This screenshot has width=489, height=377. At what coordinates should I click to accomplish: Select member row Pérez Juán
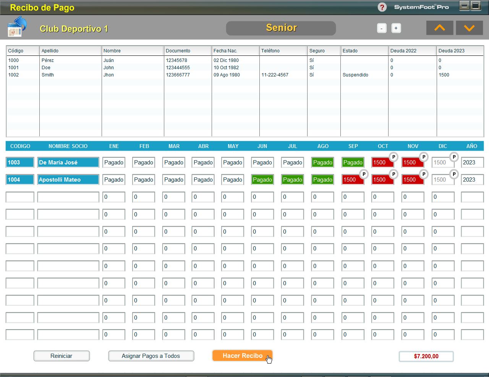pyautogui.click(x=245, y=60)
